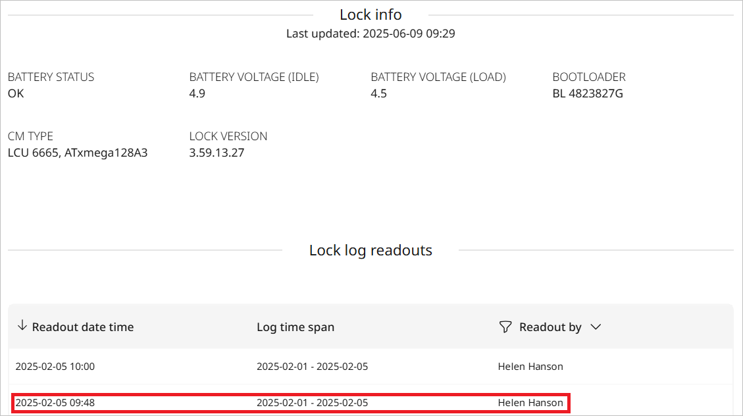The height and width of the screenshot is (416, 743).
Task: Click the load battery voltage value 4.5
Action: (x=379, y=93)
